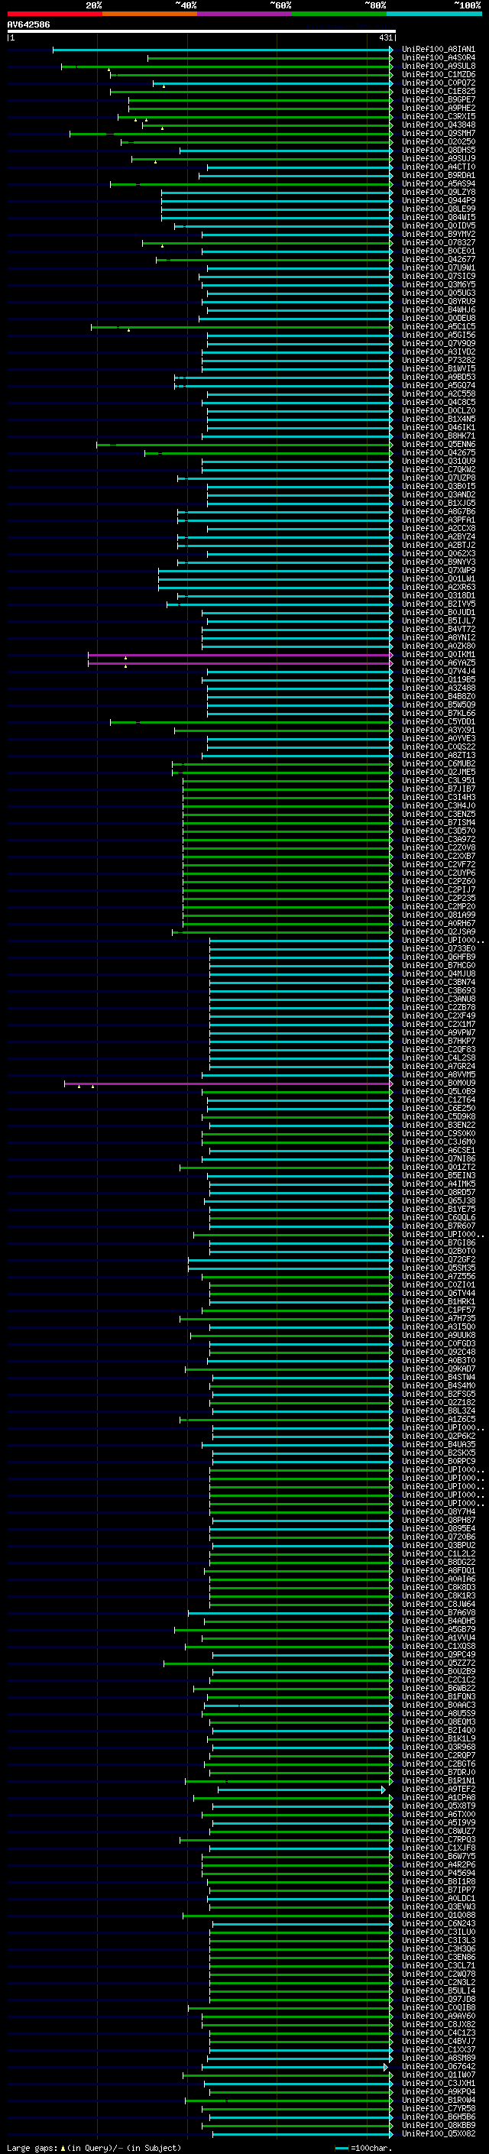Click the UniRef100_Q97JD8 label
The image size is (489, 2154).
439,2000
